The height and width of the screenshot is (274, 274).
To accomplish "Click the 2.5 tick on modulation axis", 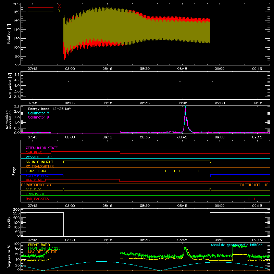I will tap(17, 107).
